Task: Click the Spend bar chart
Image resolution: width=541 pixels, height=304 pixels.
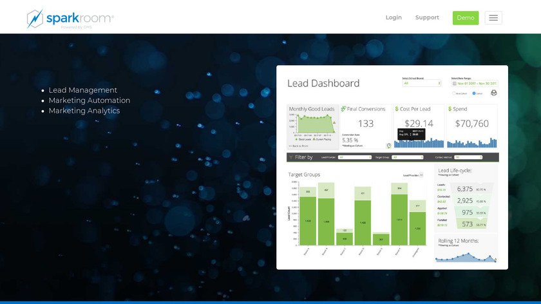Action: (x=471, y=143)
